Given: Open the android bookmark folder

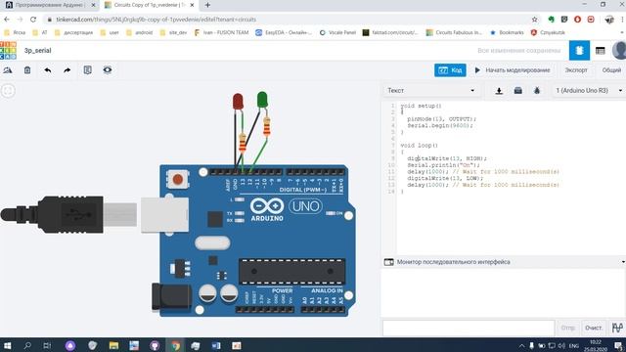Looking at the screenshot, I should (139, 32).
